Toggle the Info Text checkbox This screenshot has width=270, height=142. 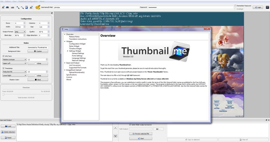coord(3,56)
